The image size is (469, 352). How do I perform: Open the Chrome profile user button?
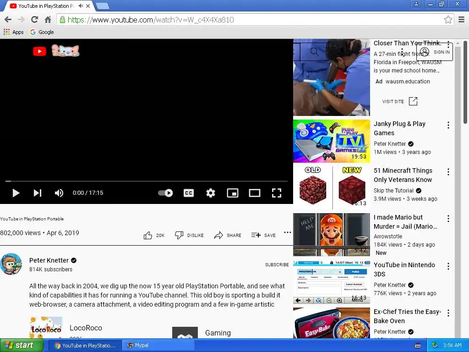pyautogui.click(x=416, y=4)
